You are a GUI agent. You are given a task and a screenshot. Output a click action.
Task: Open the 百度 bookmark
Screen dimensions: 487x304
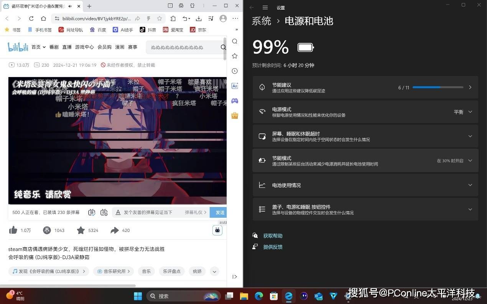pos(98,30)
